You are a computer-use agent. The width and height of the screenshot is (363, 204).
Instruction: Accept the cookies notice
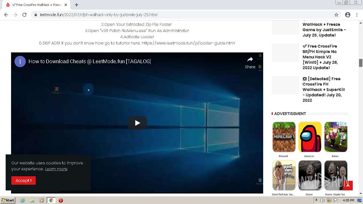click(x=24, y=180)
